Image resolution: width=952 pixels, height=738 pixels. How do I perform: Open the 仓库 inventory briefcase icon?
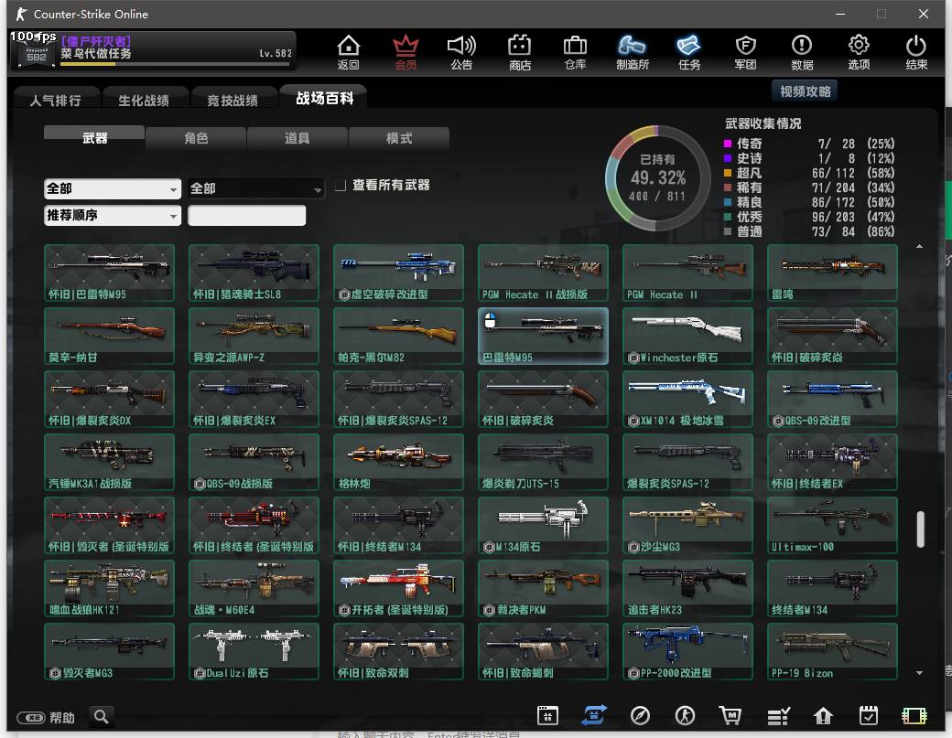pos(575,52)
